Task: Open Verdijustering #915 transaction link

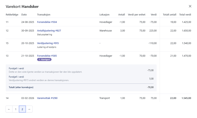Action: click(x=48, y=43)
